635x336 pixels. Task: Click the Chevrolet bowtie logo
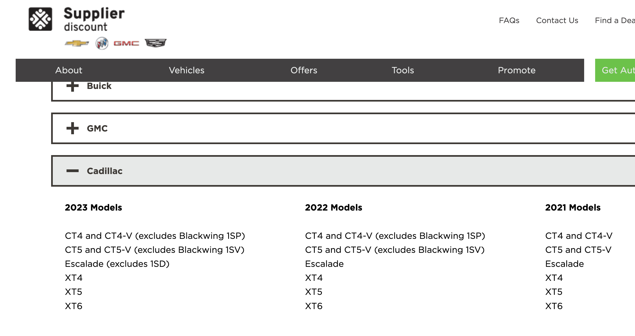[x=77, y=43]
